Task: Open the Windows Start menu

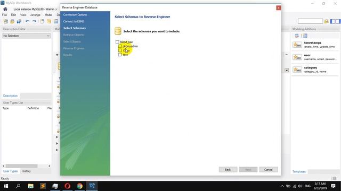Action: click(x=6, y=186)
